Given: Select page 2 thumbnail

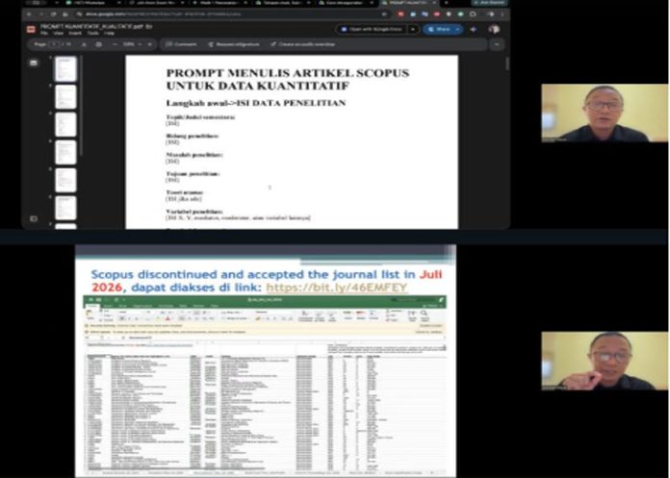Looking at the screenshot, I should 65,96.
